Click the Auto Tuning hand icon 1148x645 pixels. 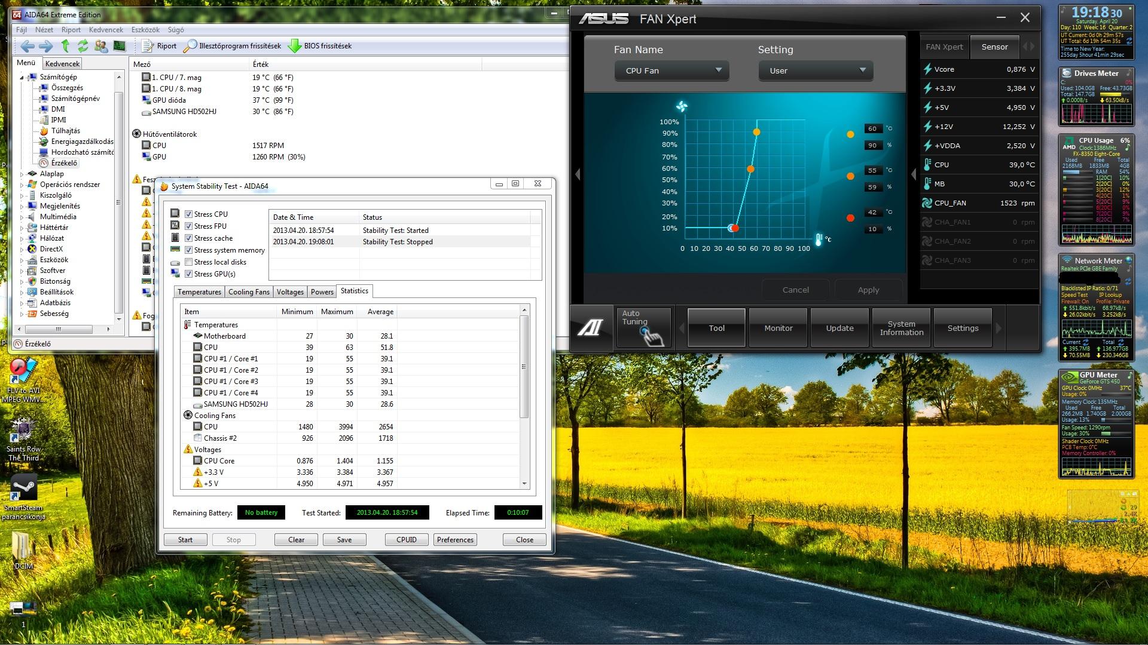tap(653, 336)
